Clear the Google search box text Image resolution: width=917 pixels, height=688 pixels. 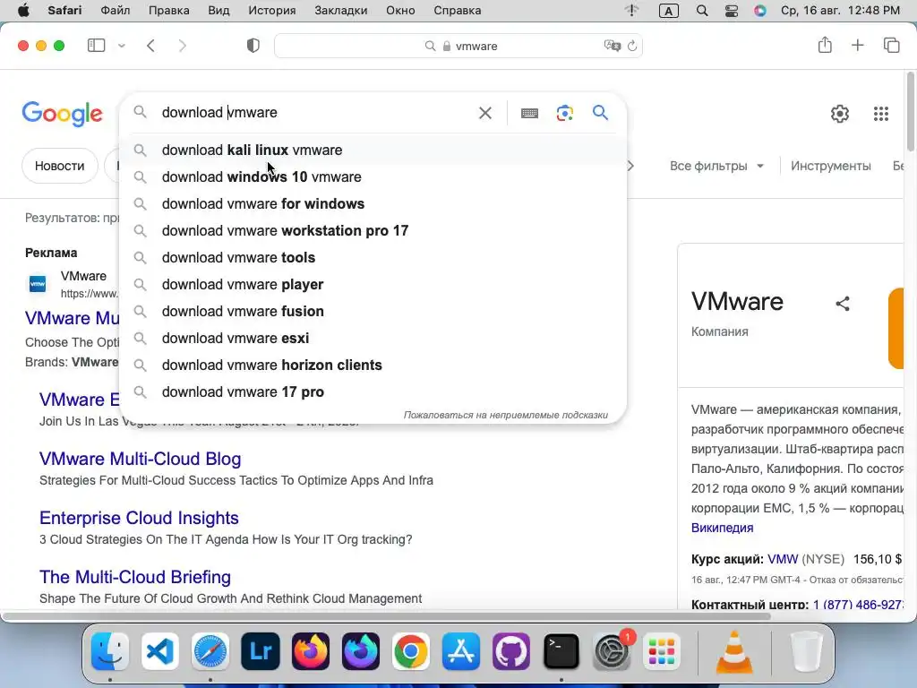tap(484, 113)
